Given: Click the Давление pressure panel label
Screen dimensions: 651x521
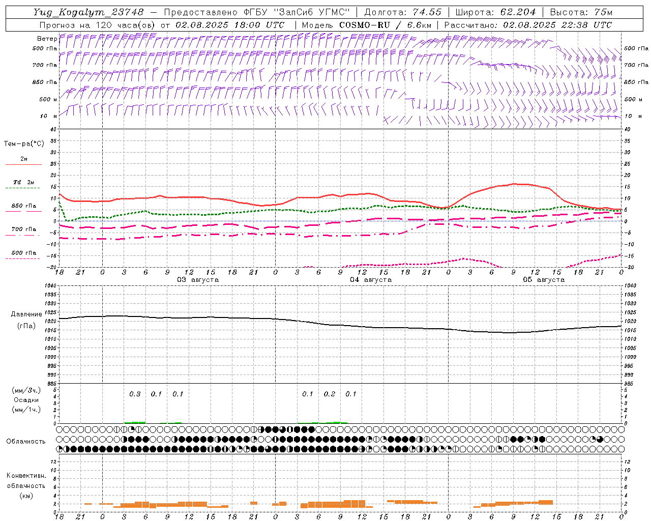Looking at the screenshot, I should coord(26,314).
